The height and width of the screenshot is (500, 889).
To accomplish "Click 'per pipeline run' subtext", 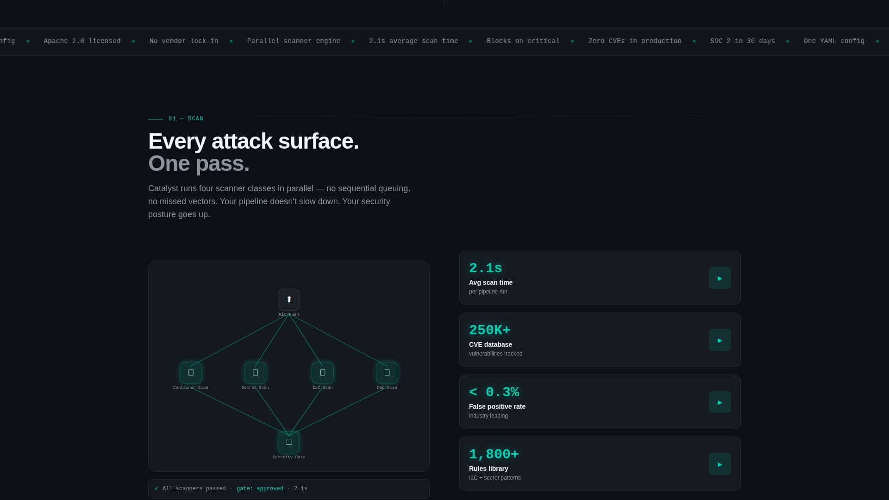I will click(488, 292).
